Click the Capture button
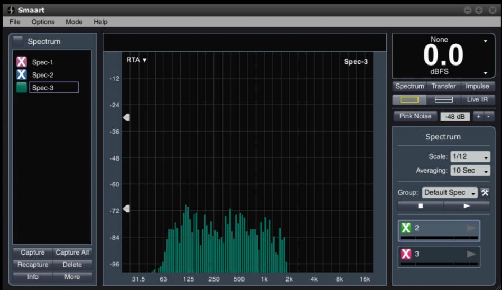This screenshot has height=290, width=502. point(33,252)
